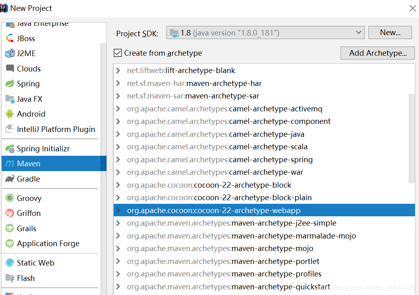Select camel-archetype-spring archetype
419x295 pixels.
click(x=264, y=159)
